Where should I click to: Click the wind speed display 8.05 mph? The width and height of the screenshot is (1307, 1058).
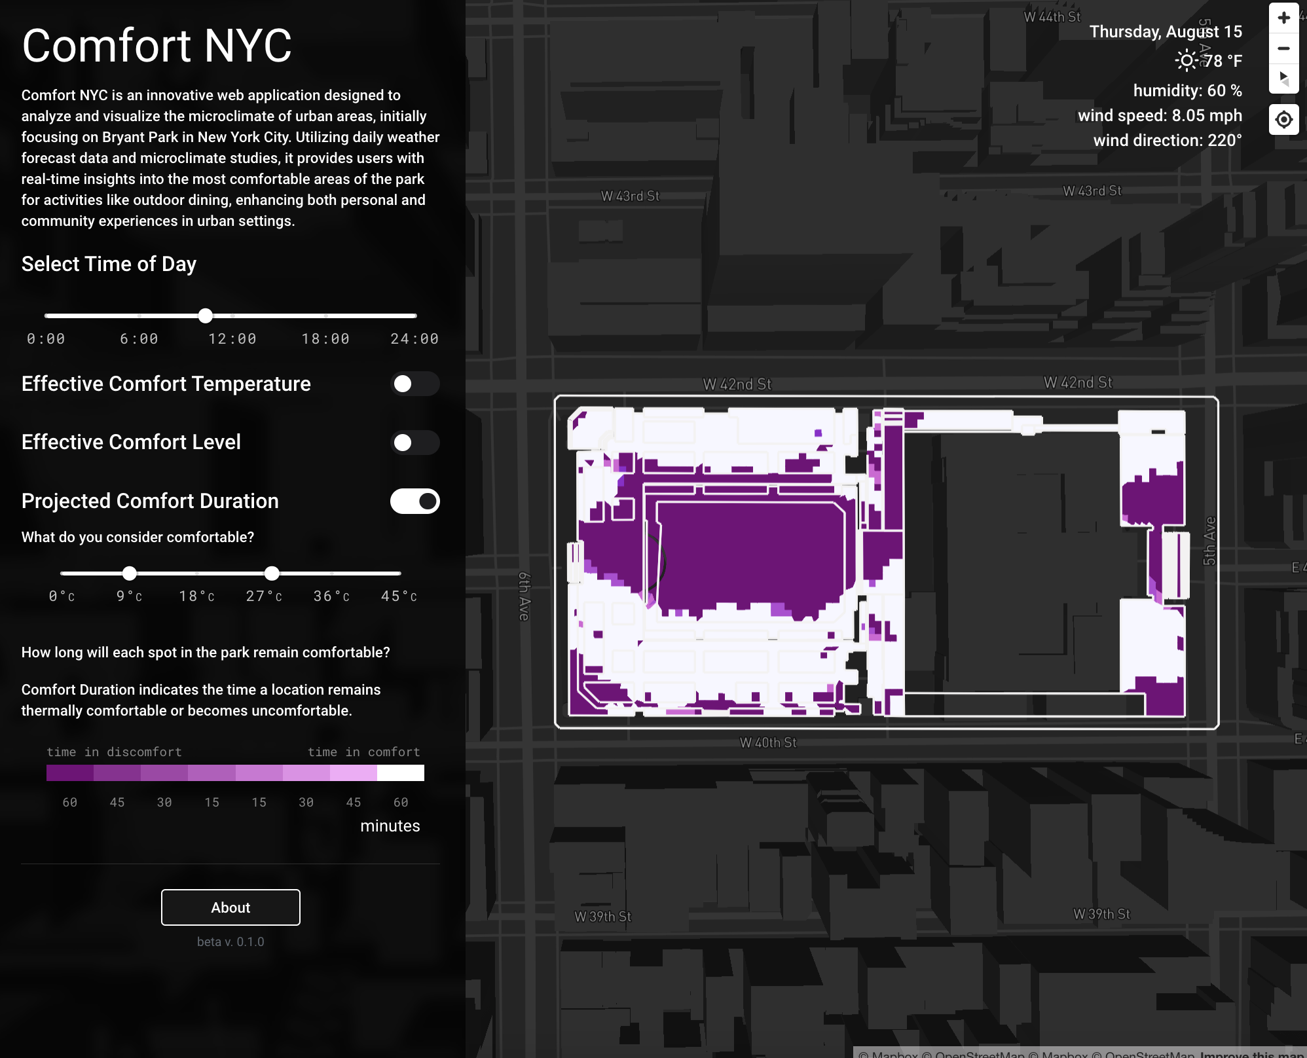1160,115
